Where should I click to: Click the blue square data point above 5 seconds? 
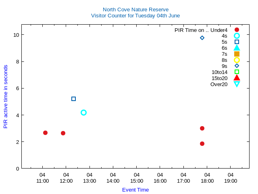[x=73, y=99]
